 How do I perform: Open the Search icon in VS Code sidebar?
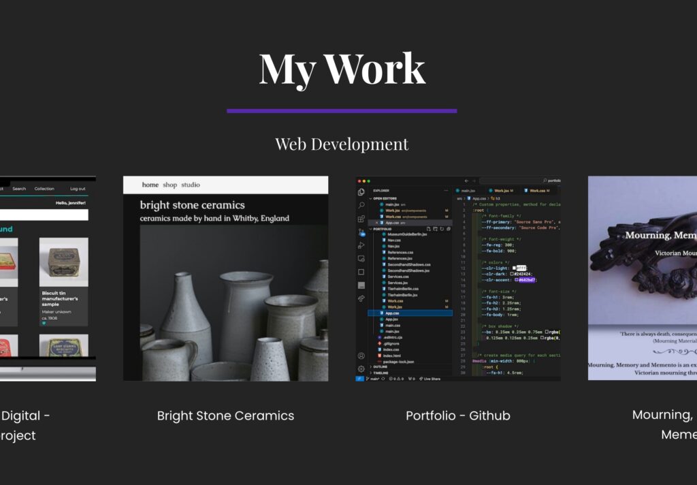(x=361, y=205)
